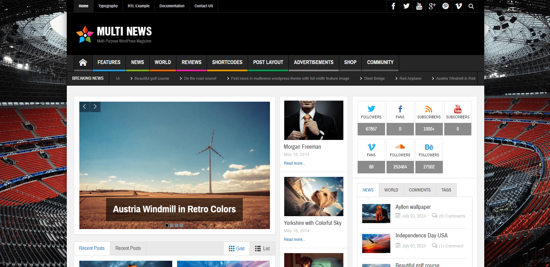Click the Yorkshire with Colorful Sky title
The height and width of the screenshot is (267, 550).
[x=313, y=223]
